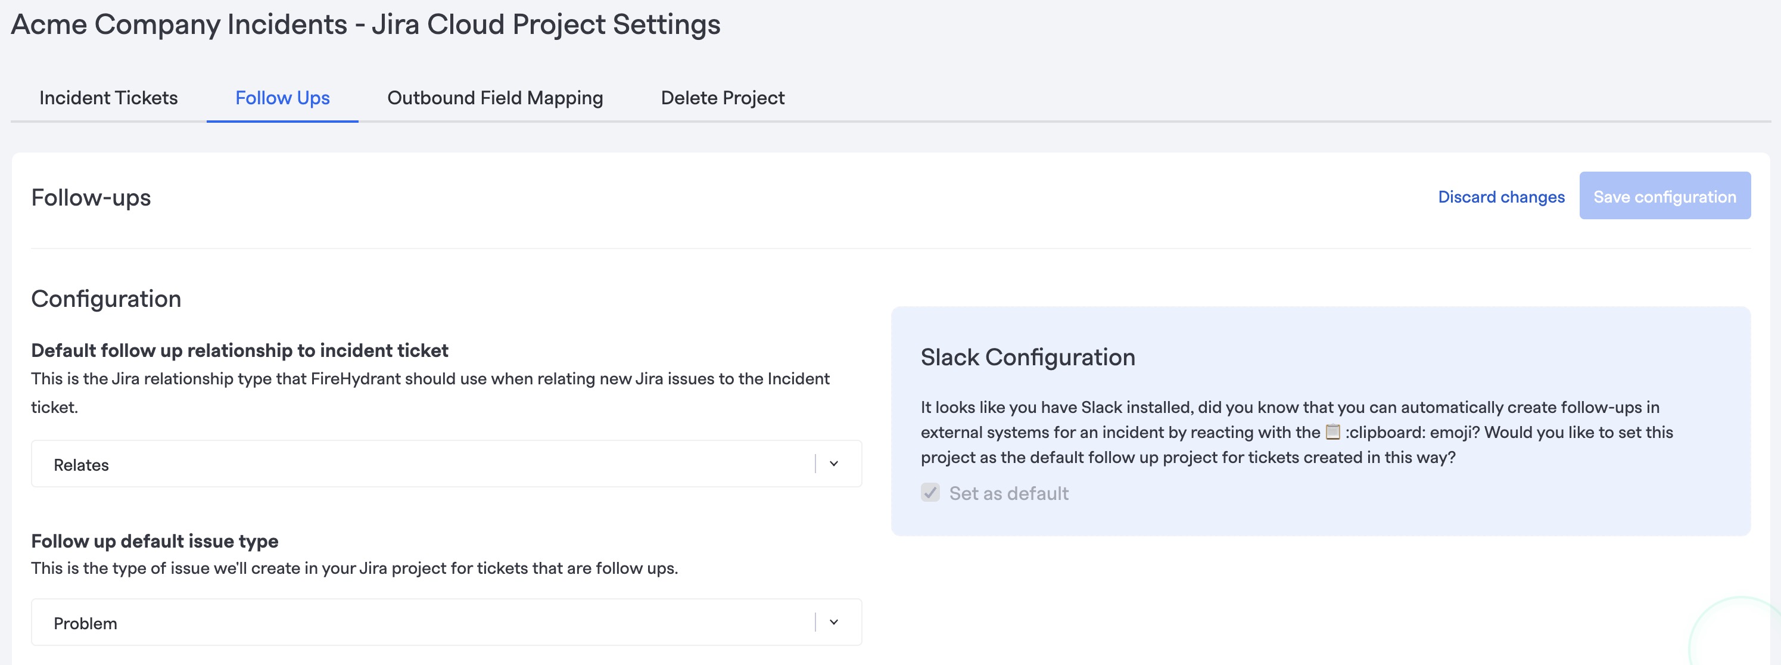The width and height of the screenshot is (1781, 665).
Task: Expand the chevron in the Problem dropdown
Action: pos(834,622)
